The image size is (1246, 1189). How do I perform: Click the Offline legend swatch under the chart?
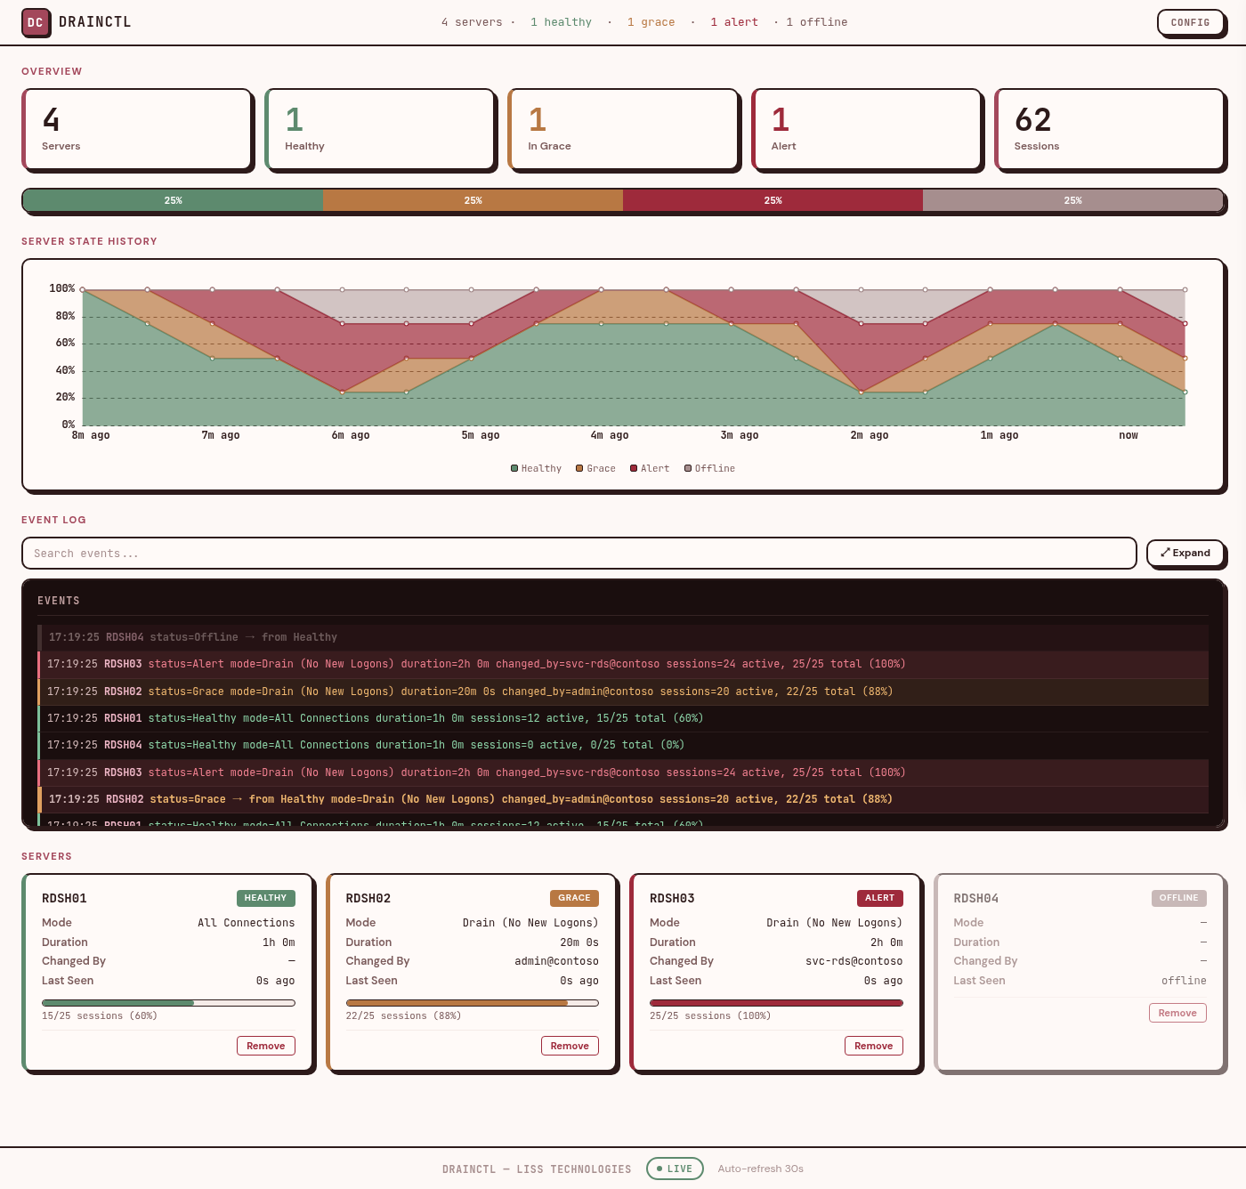pos(687,468)
